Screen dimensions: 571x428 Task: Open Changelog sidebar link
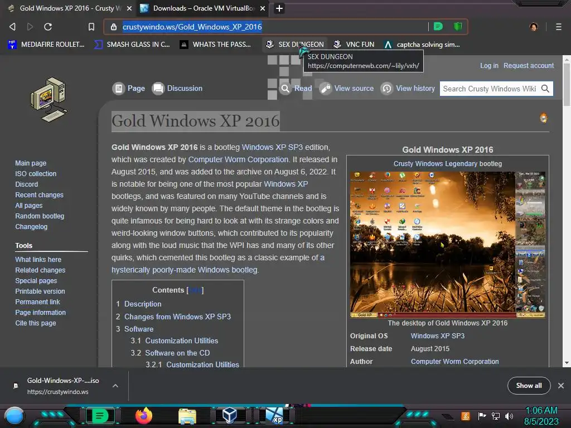pos(31,226)
